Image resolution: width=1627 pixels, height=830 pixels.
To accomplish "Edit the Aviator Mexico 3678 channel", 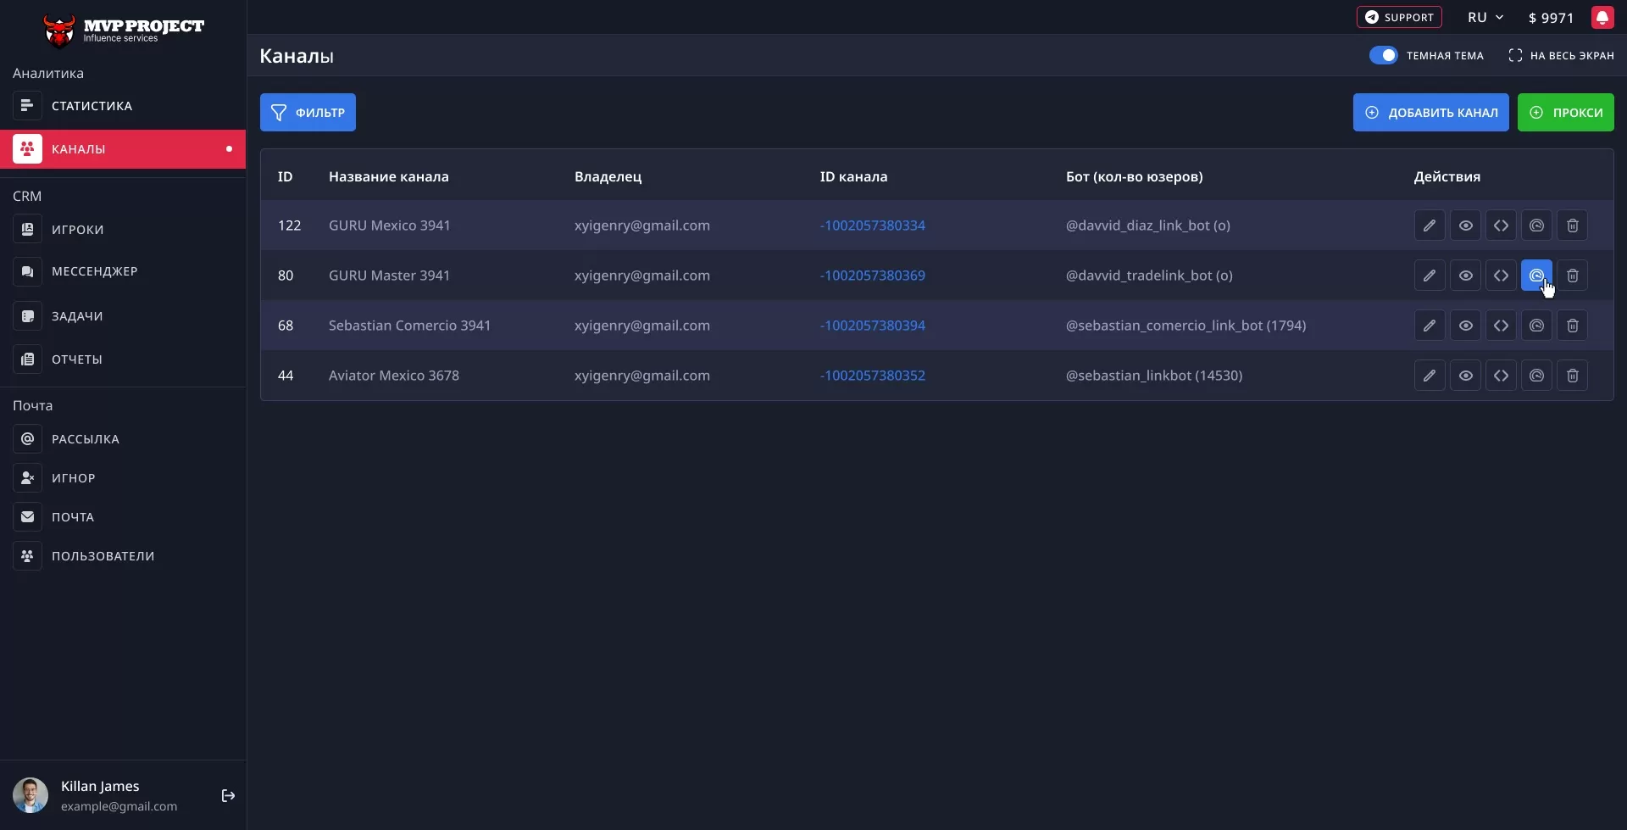I will tap(1429, 376).
